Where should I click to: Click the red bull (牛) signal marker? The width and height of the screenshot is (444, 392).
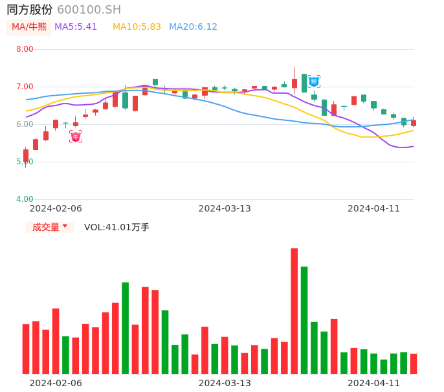click(x=76, y=136)
